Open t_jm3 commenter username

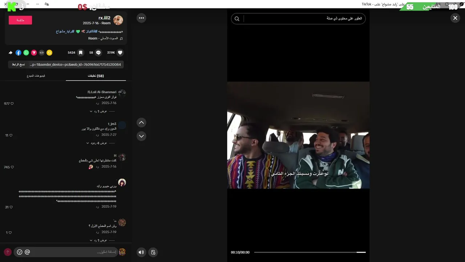click(x=112, y=124)
